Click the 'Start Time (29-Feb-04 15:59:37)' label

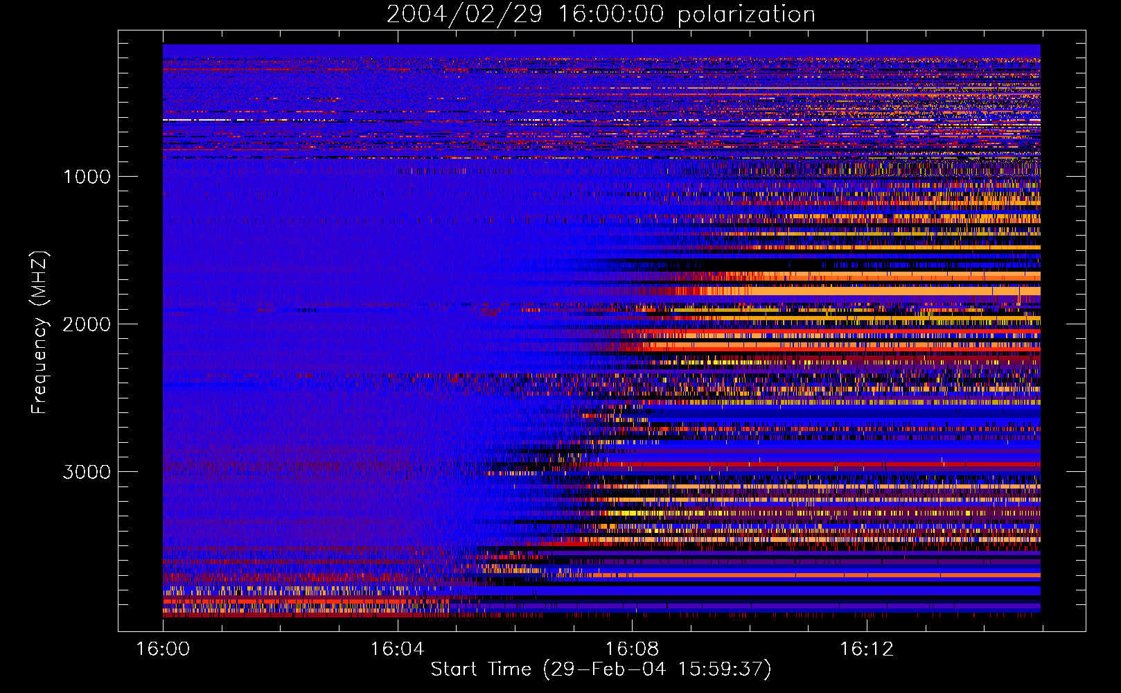point(601,669)
